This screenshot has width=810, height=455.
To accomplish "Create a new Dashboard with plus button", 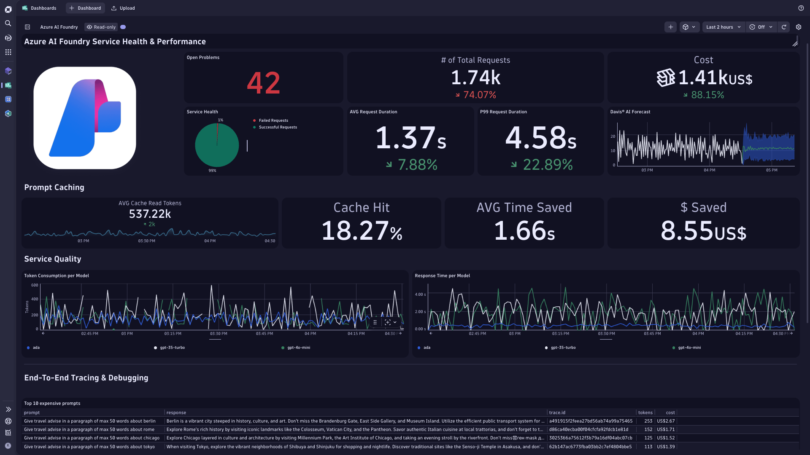I will 85,8.
